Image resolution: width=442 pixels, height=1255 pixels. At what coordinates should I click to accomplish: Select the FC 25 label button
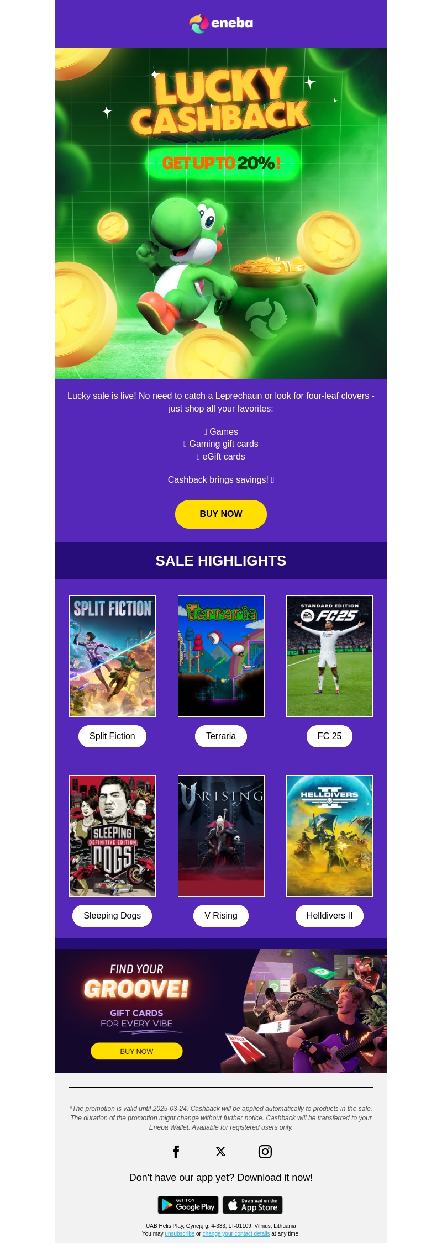[x=329, y=736]
